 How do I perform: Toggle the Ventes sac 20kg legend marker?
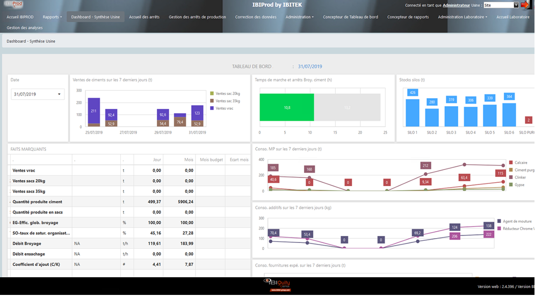212,93
